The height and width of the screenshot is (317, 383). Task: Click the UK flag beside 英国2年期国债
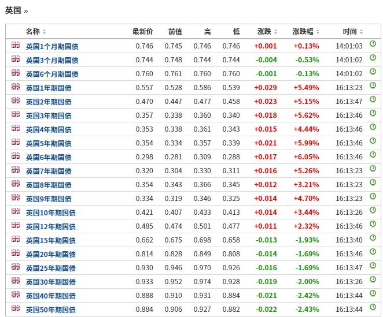(16, 100)
